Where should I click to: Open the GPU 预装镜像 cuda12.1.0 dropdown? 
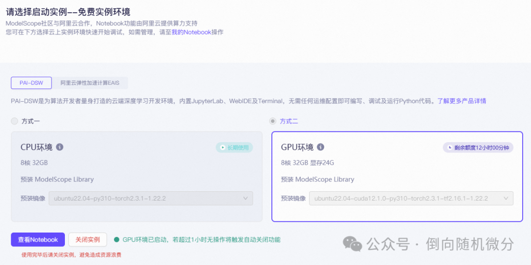point(411,198)
